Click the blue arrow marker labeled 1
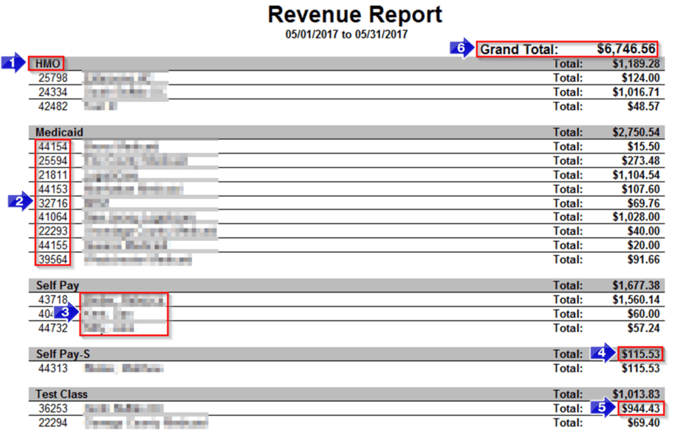Viewport: 675px width, 436px height. (11, 63)
